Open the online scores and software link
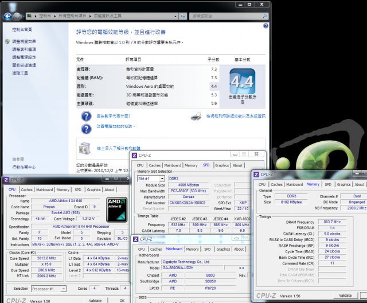367x303 pixels. pyautogui.click(x=119, y=148)
